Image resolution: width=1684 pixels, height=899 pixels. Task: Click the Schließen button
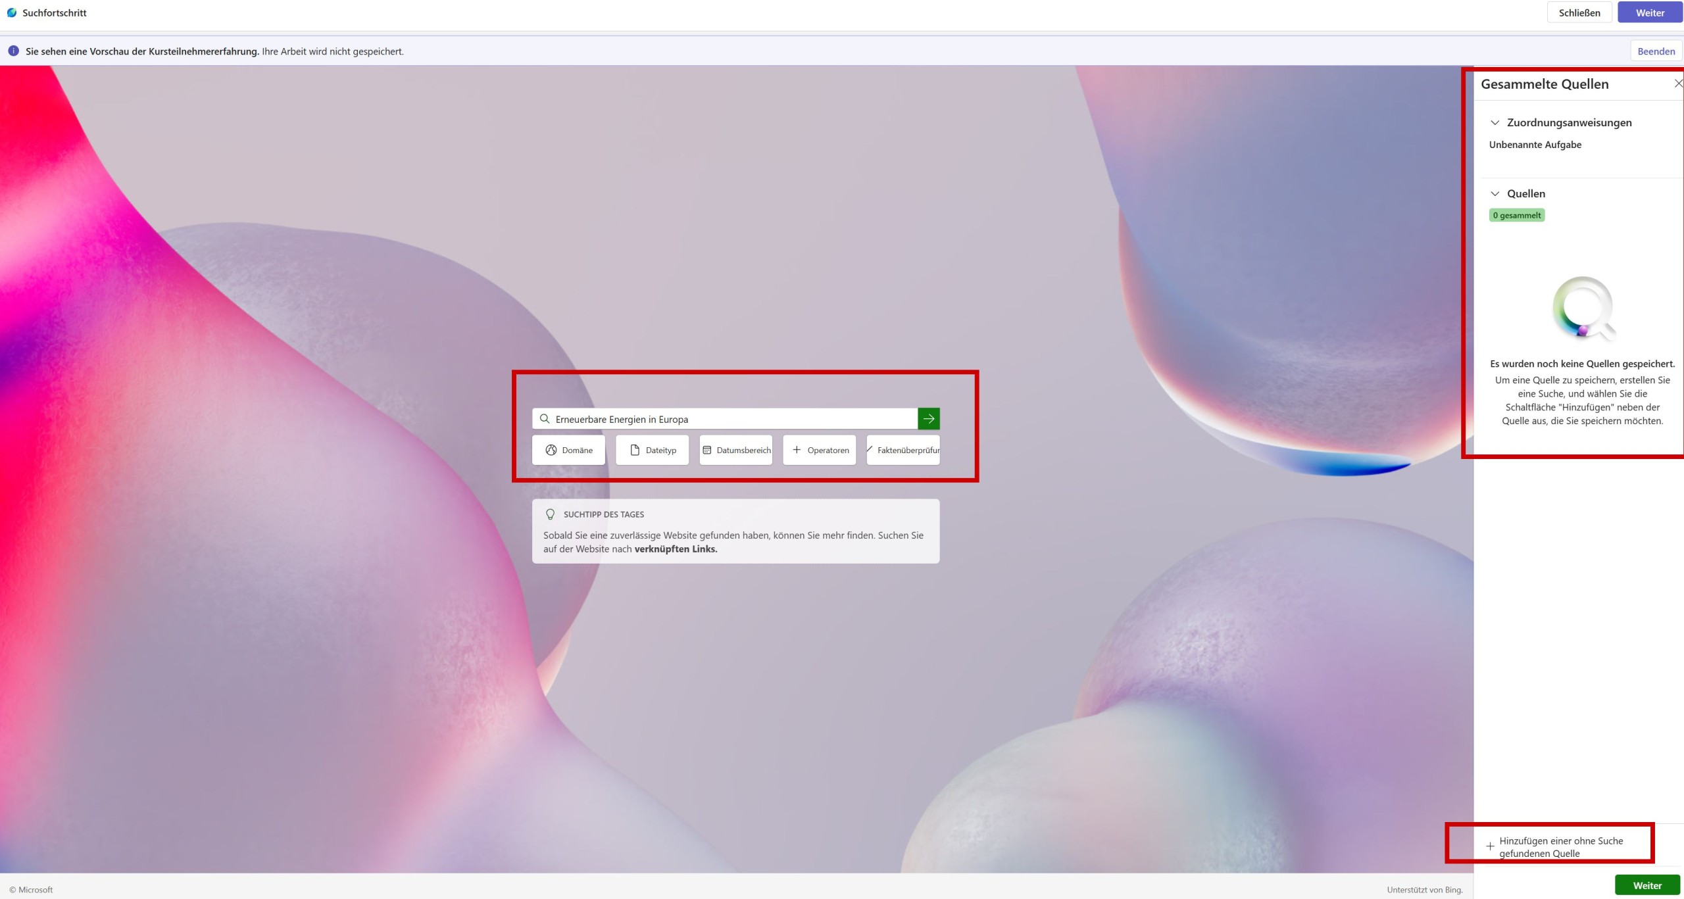click(x=1579, y=12)
